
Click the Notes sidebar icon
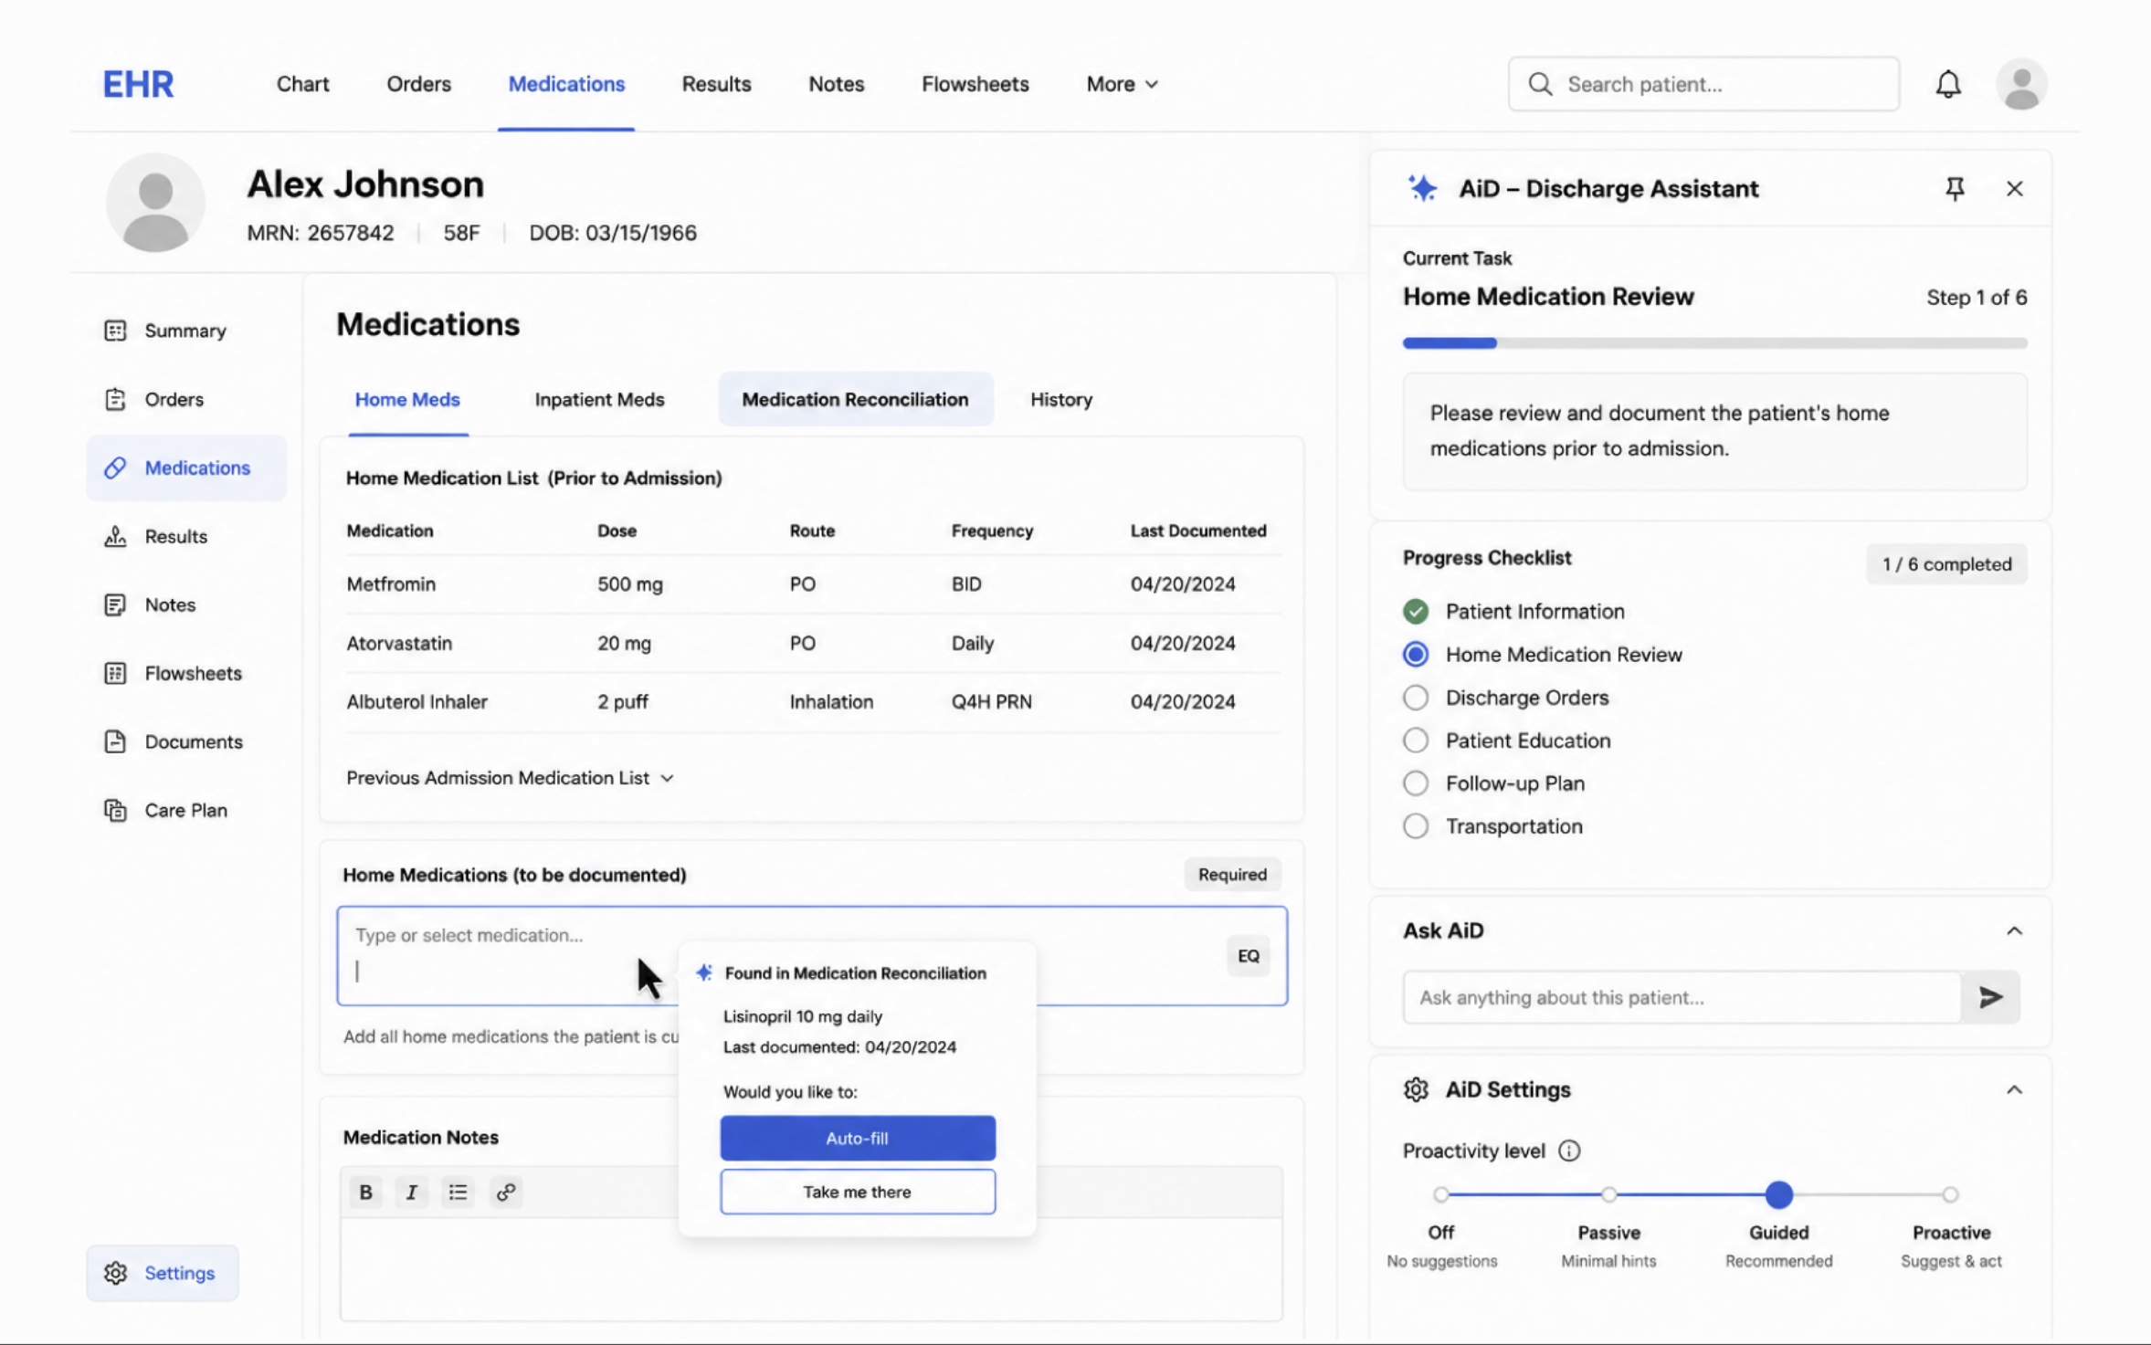pyautogui.click(x=115, y=604)
